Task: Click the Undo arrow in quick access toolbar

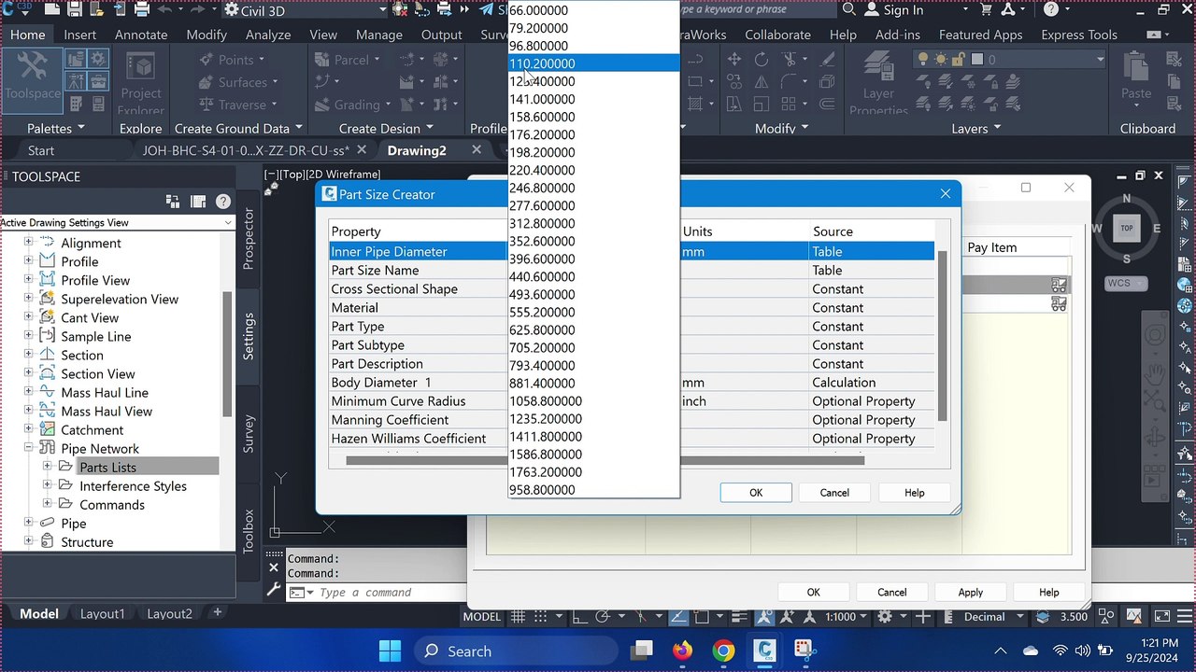Action: click(x=165, y=10)
